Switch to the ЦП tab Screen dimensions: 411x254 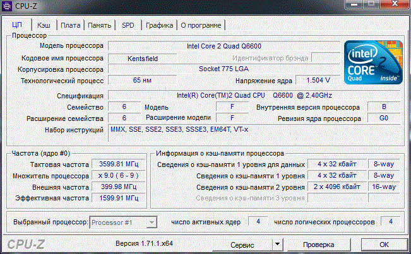pos(17,25)
